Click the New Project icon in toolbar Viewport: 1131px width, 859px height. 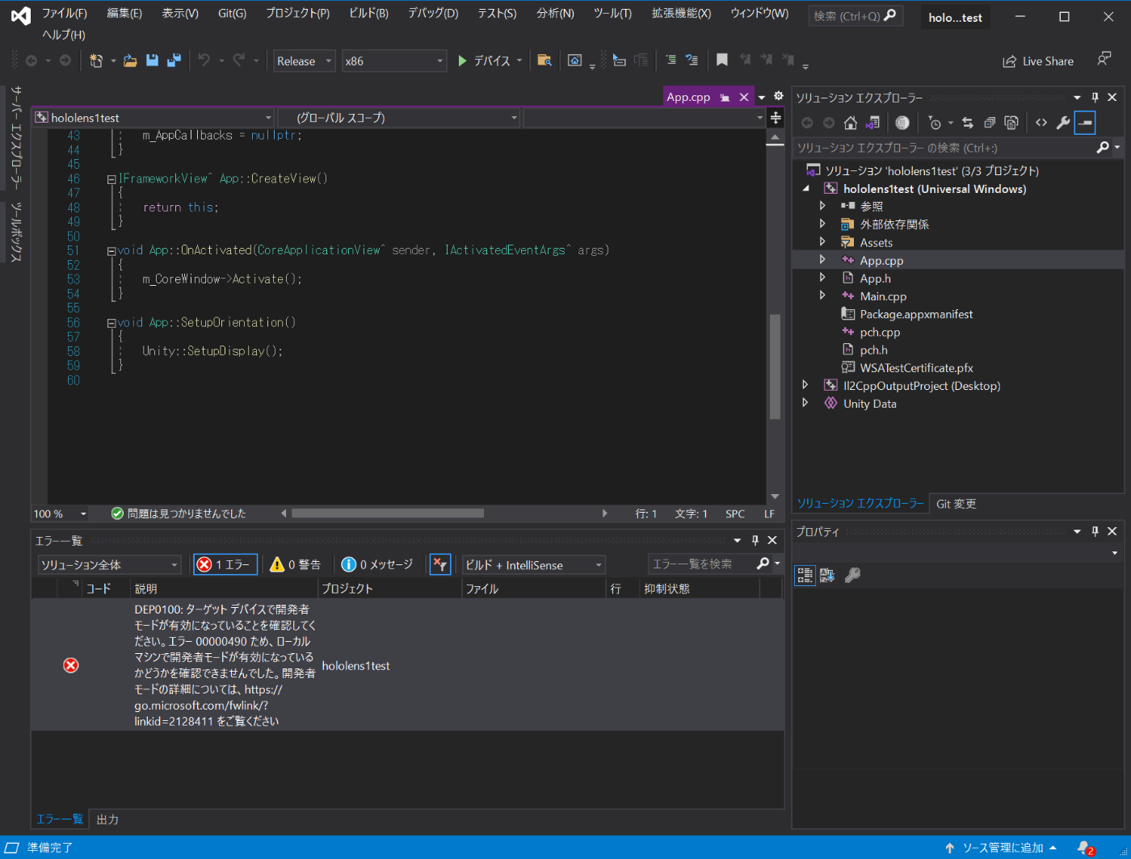[x=96, y=61]
